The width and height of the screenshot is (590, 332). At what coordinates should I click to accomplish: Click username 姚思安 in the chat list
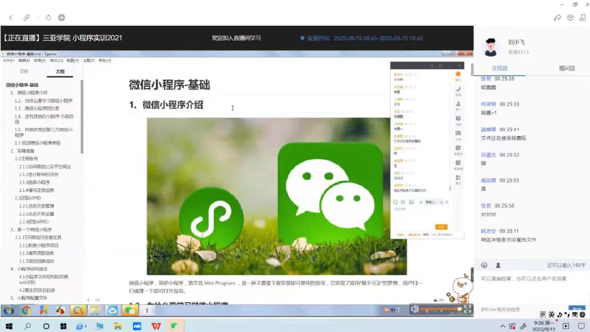click(x=488, y=231)
